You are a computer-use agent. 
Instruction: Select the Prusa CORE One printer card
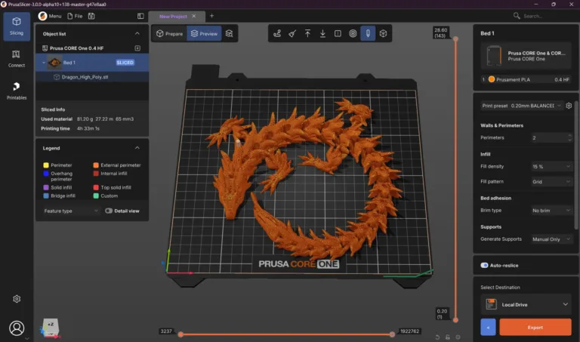526,56
